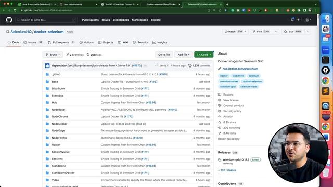Open Terminal from the Dock
This screenshot has width=333, height=187.
pyautogui.click(x=325, y=60)
